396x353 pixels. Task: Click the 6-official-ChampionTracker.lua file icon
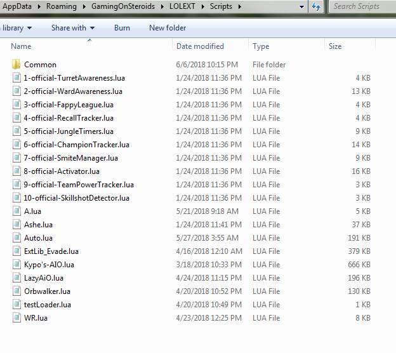[x=16, y=145]
